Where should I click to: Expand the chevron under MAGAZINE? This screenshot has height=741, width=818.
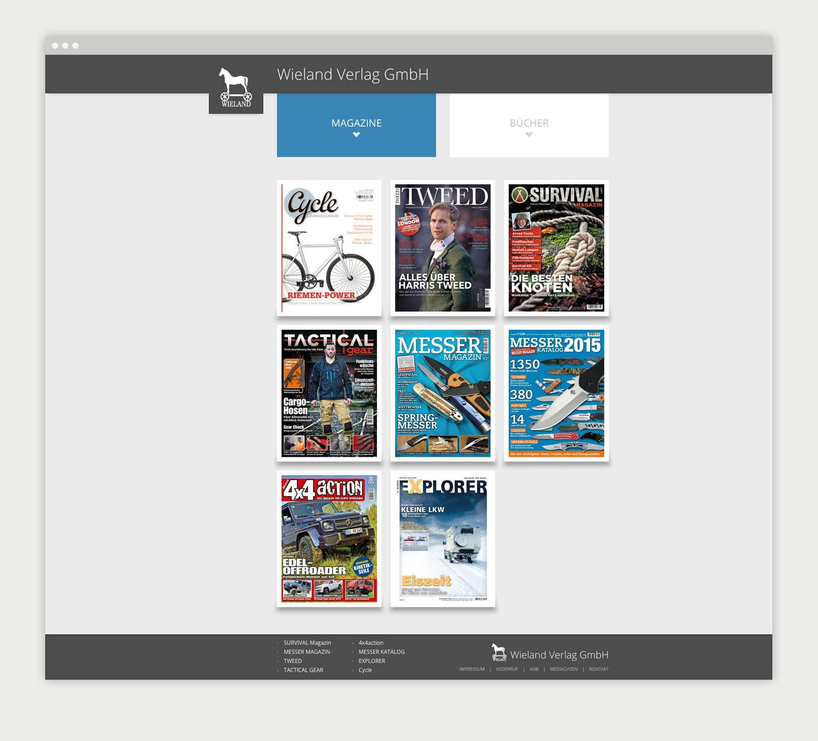pos(356,134)
